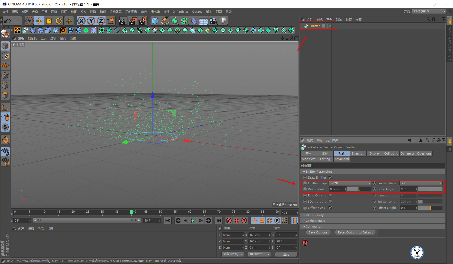Toggle Z axis lock
Screen dimensions: 453x264
click(101, 21)
